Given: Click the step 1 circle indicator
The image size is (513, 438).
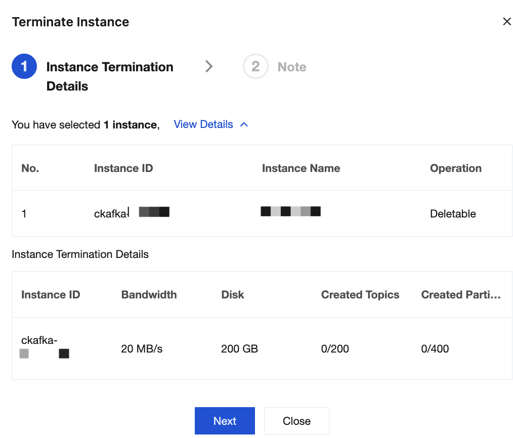Looking at the screenshot, I should pos(24,67).
